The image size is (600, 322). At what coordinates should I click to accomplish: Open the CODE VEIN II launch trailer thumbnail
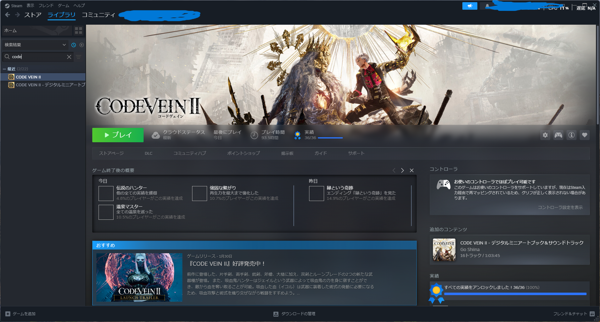coord(139,277)
